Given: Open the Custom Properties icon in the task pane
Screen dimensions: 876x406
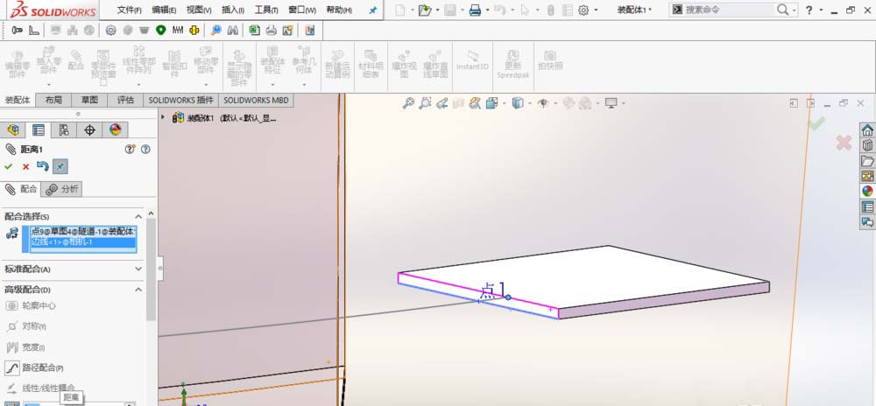Looking at the screenshot, I should point(867,206).
